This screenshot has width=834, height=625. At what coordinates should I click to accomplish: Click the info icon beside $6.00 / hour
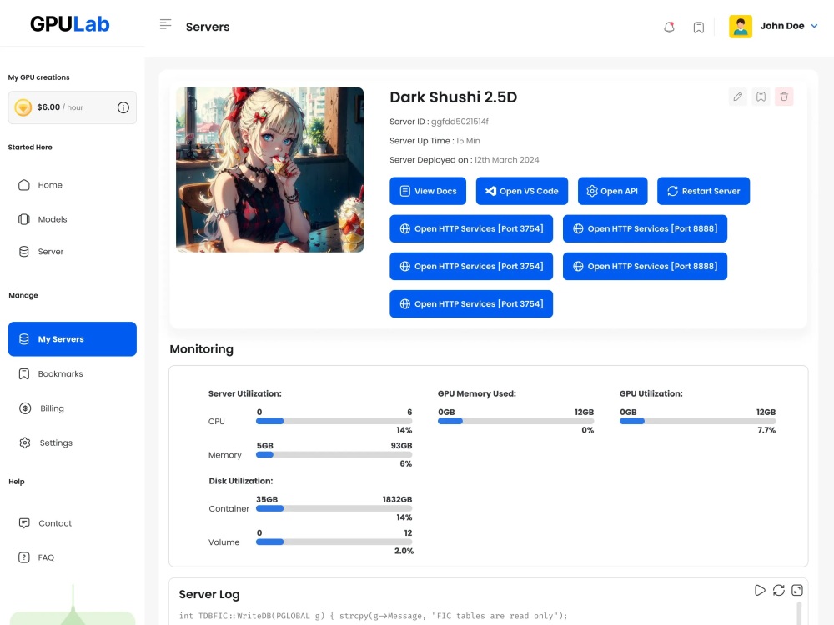tap(123, 107)
